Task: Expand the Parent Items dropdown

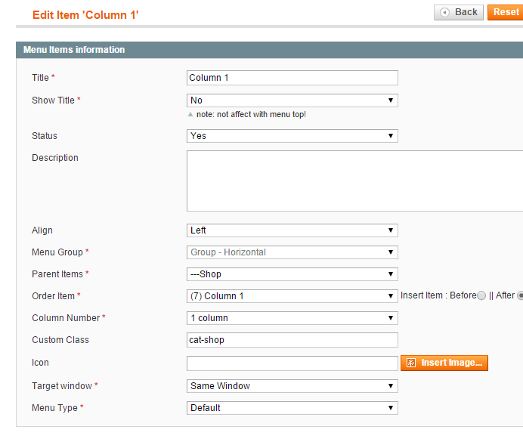Action: pos(292,274)
